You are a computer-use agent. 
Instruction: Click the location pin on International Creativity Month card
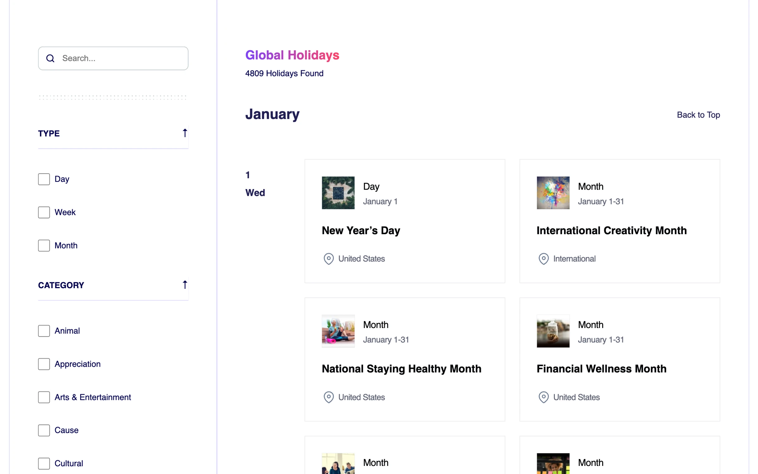(x=544, y=259)
